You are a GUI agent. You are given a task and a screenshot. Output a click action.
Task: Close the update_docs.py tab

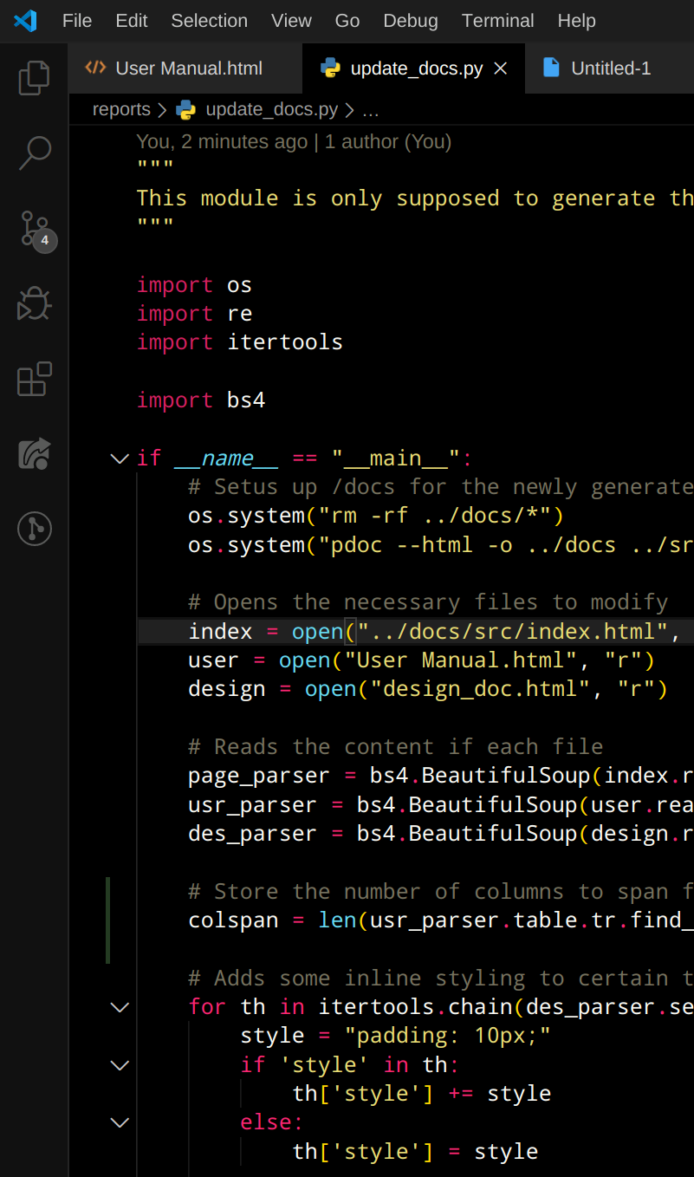tap(500, 68)
